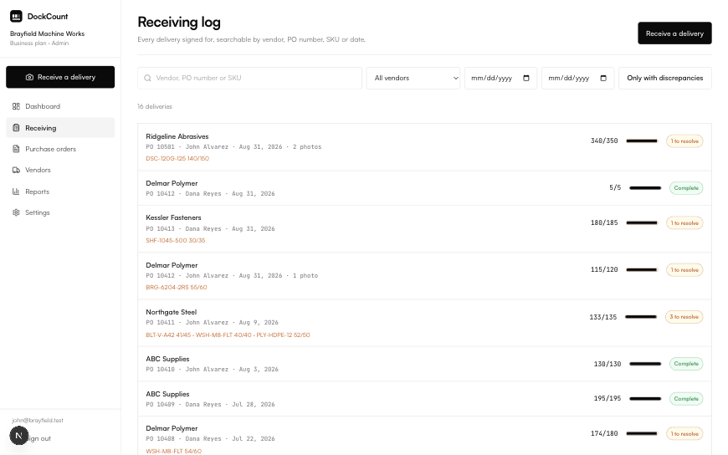Click john@brayfield.test account email

(x=38, y=420)
